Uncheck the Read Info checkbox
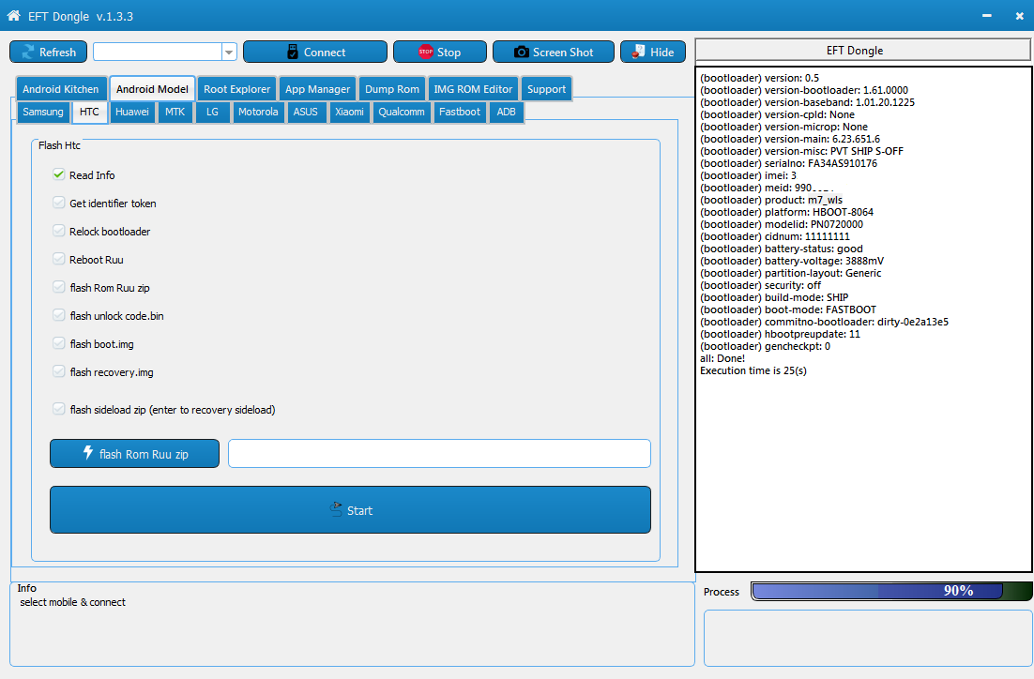This screenshot has width=1034, height=679. point(59,174)
